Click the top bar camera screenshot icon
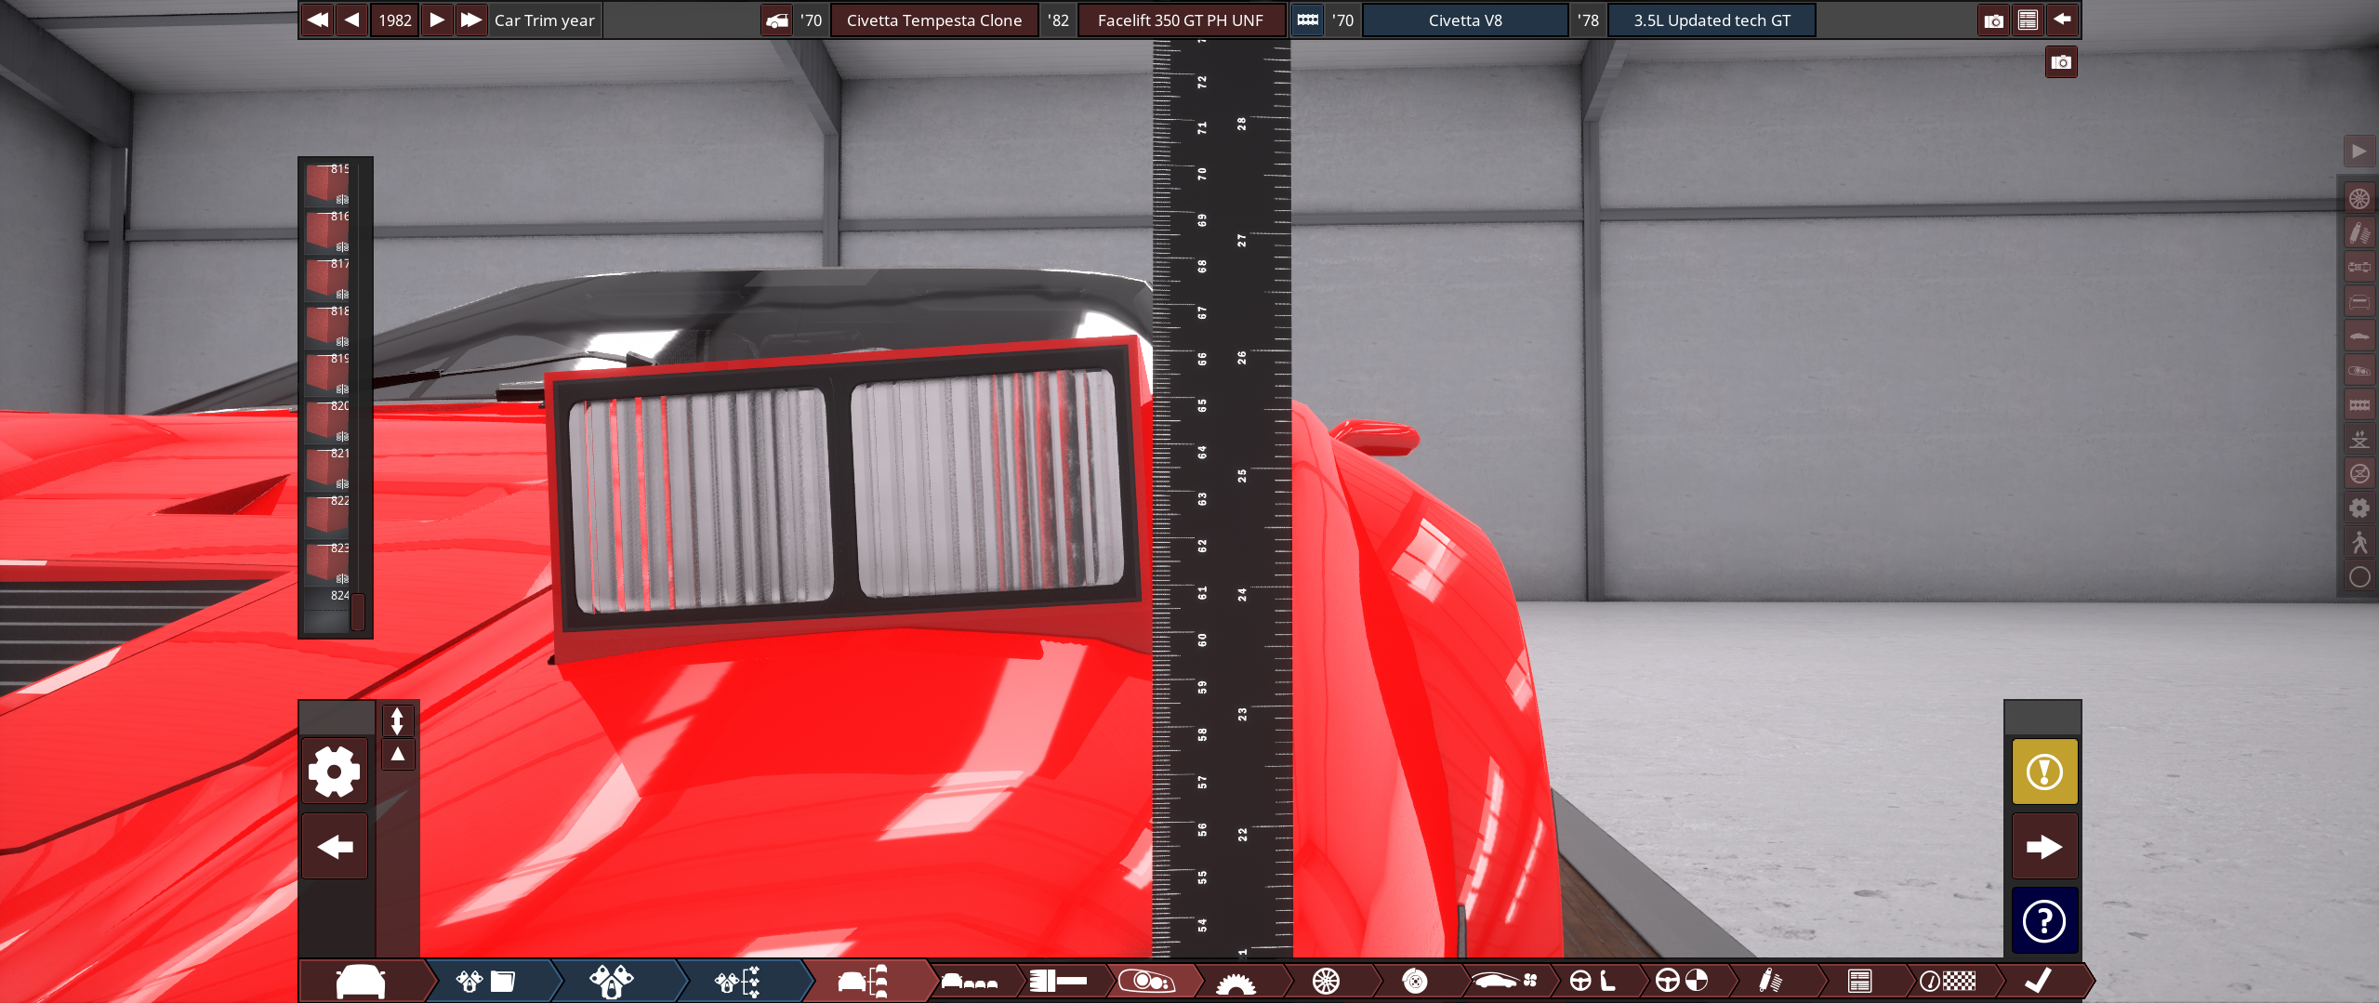 pyautogui.click(x=1993, y=20)
